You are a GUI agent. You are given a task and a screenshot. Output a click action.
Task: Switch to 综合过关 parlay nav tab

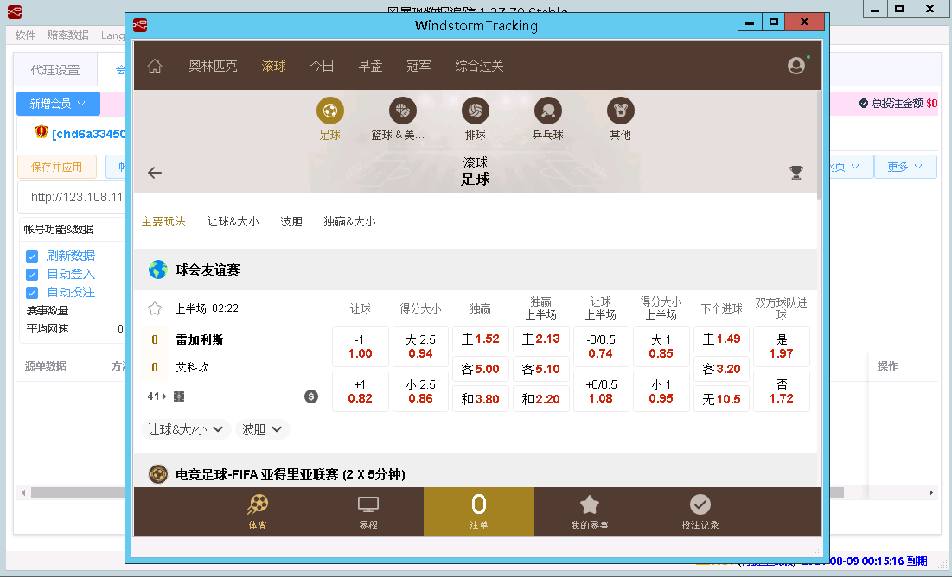[x=479, y=66]
